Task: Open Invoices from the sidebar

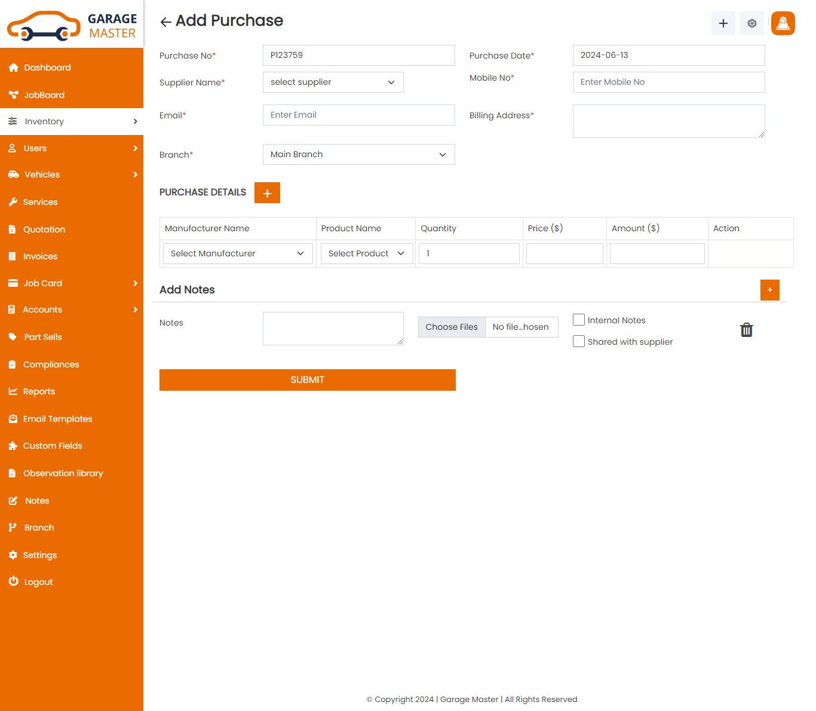Action: 40,256
